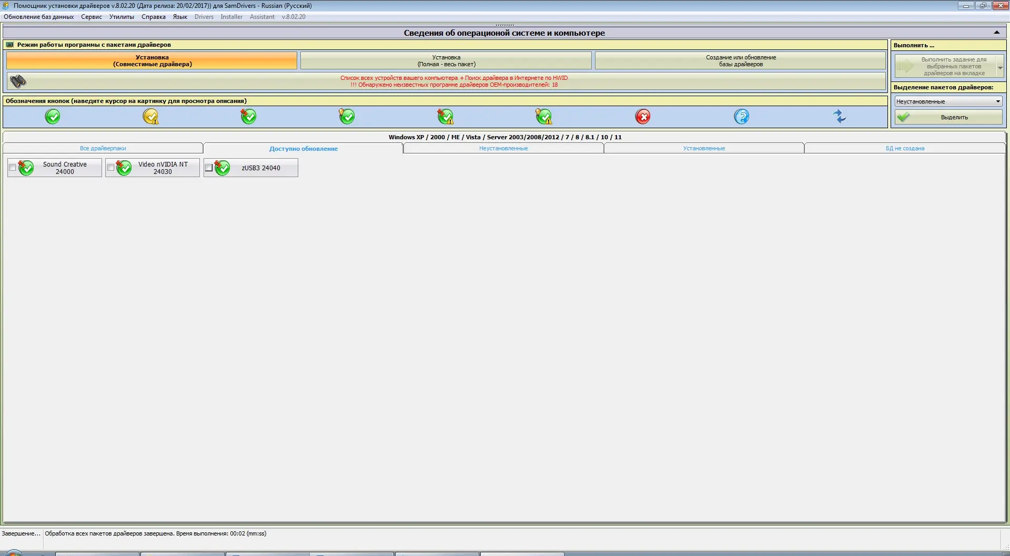Tick the Sound Creative 24000 checkbox
Image resolution: width=1010 pixels, height=556 pixels.
(x=12, y=168)
